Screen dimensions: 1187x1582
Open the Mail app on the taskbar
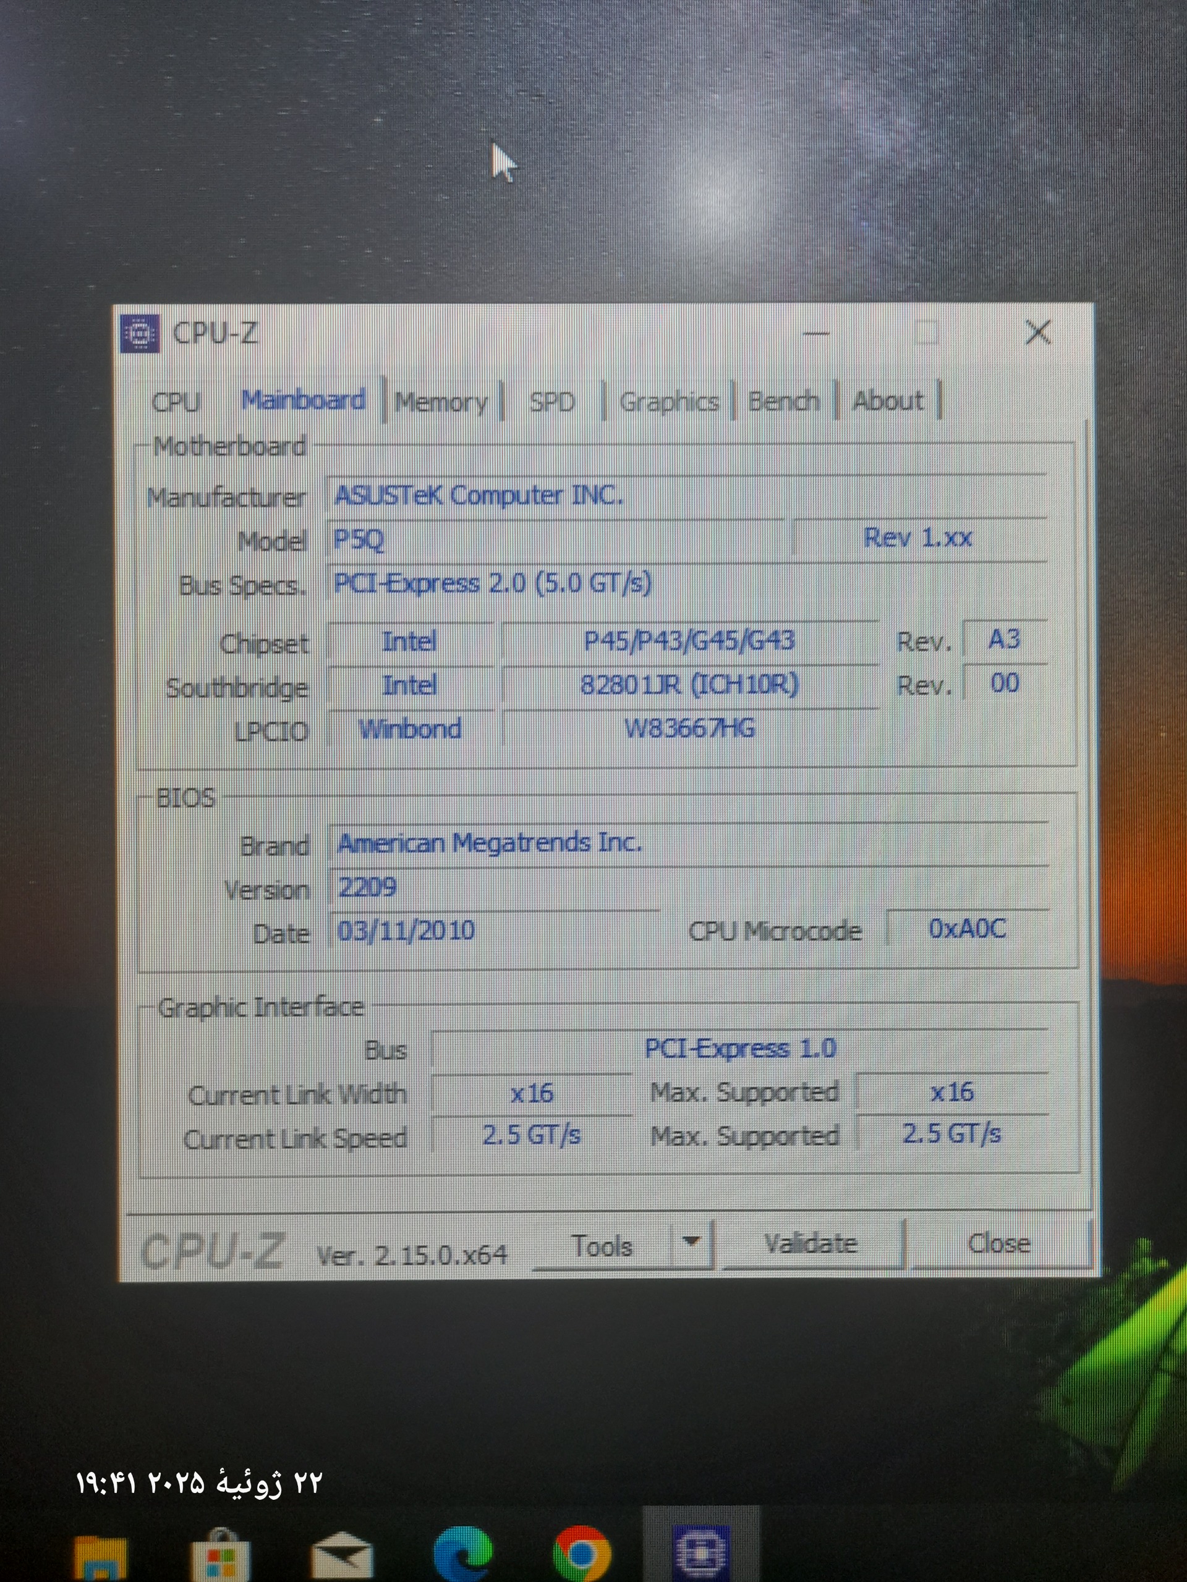coord(341,1556)
